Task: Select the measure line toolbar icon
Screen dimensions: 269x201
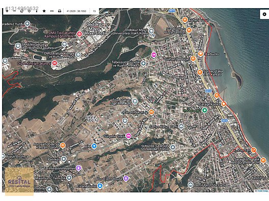Action: tap(52, 11)
